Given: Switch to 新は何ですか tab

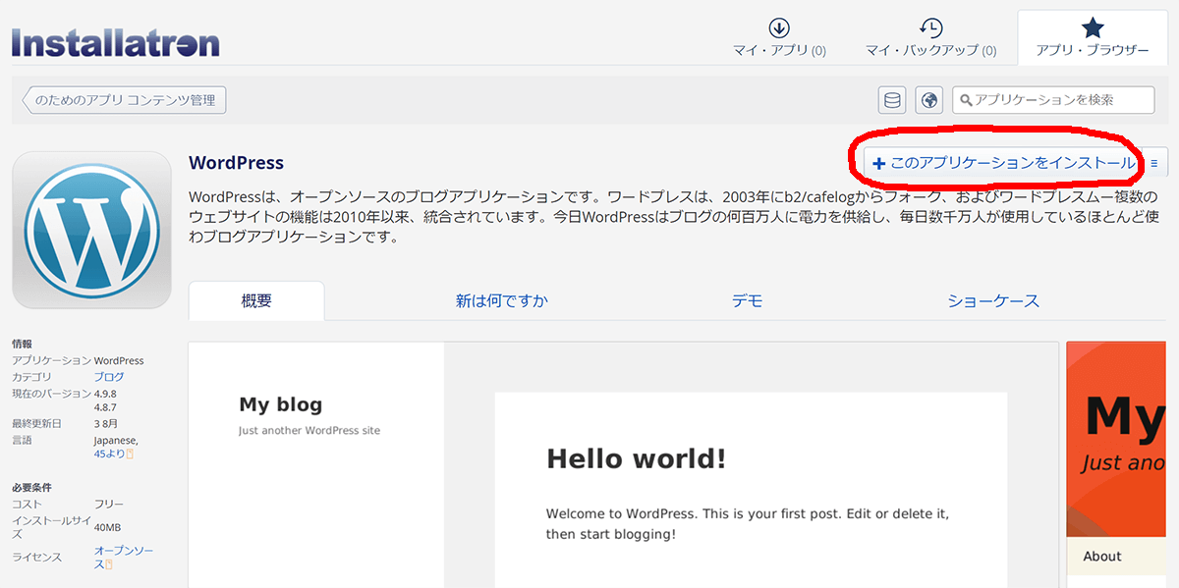Looking at the screenshot, I should (x=501, y=301).
